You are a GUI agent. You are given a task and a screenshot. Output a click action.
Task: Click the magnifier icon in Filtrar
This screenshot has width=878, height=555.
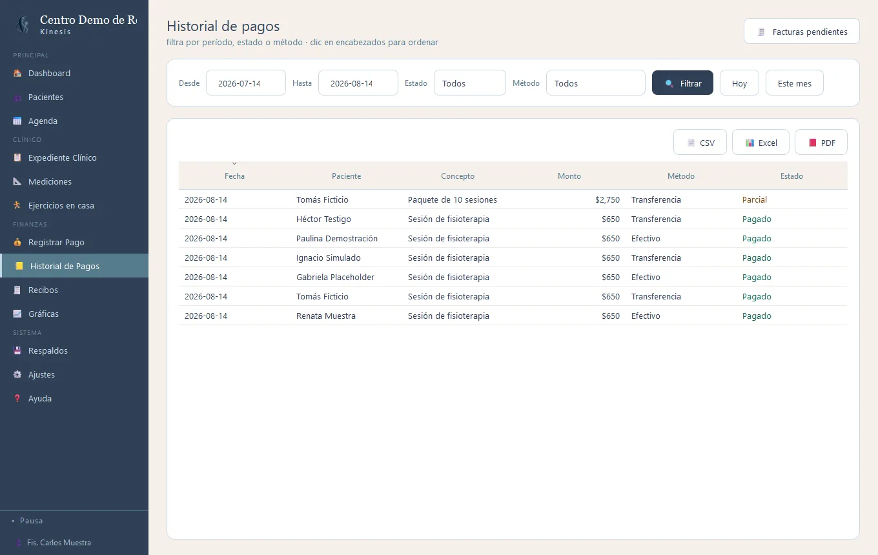pos(669,83)
